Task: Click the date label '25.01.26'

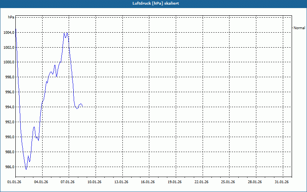Action: 228,182
